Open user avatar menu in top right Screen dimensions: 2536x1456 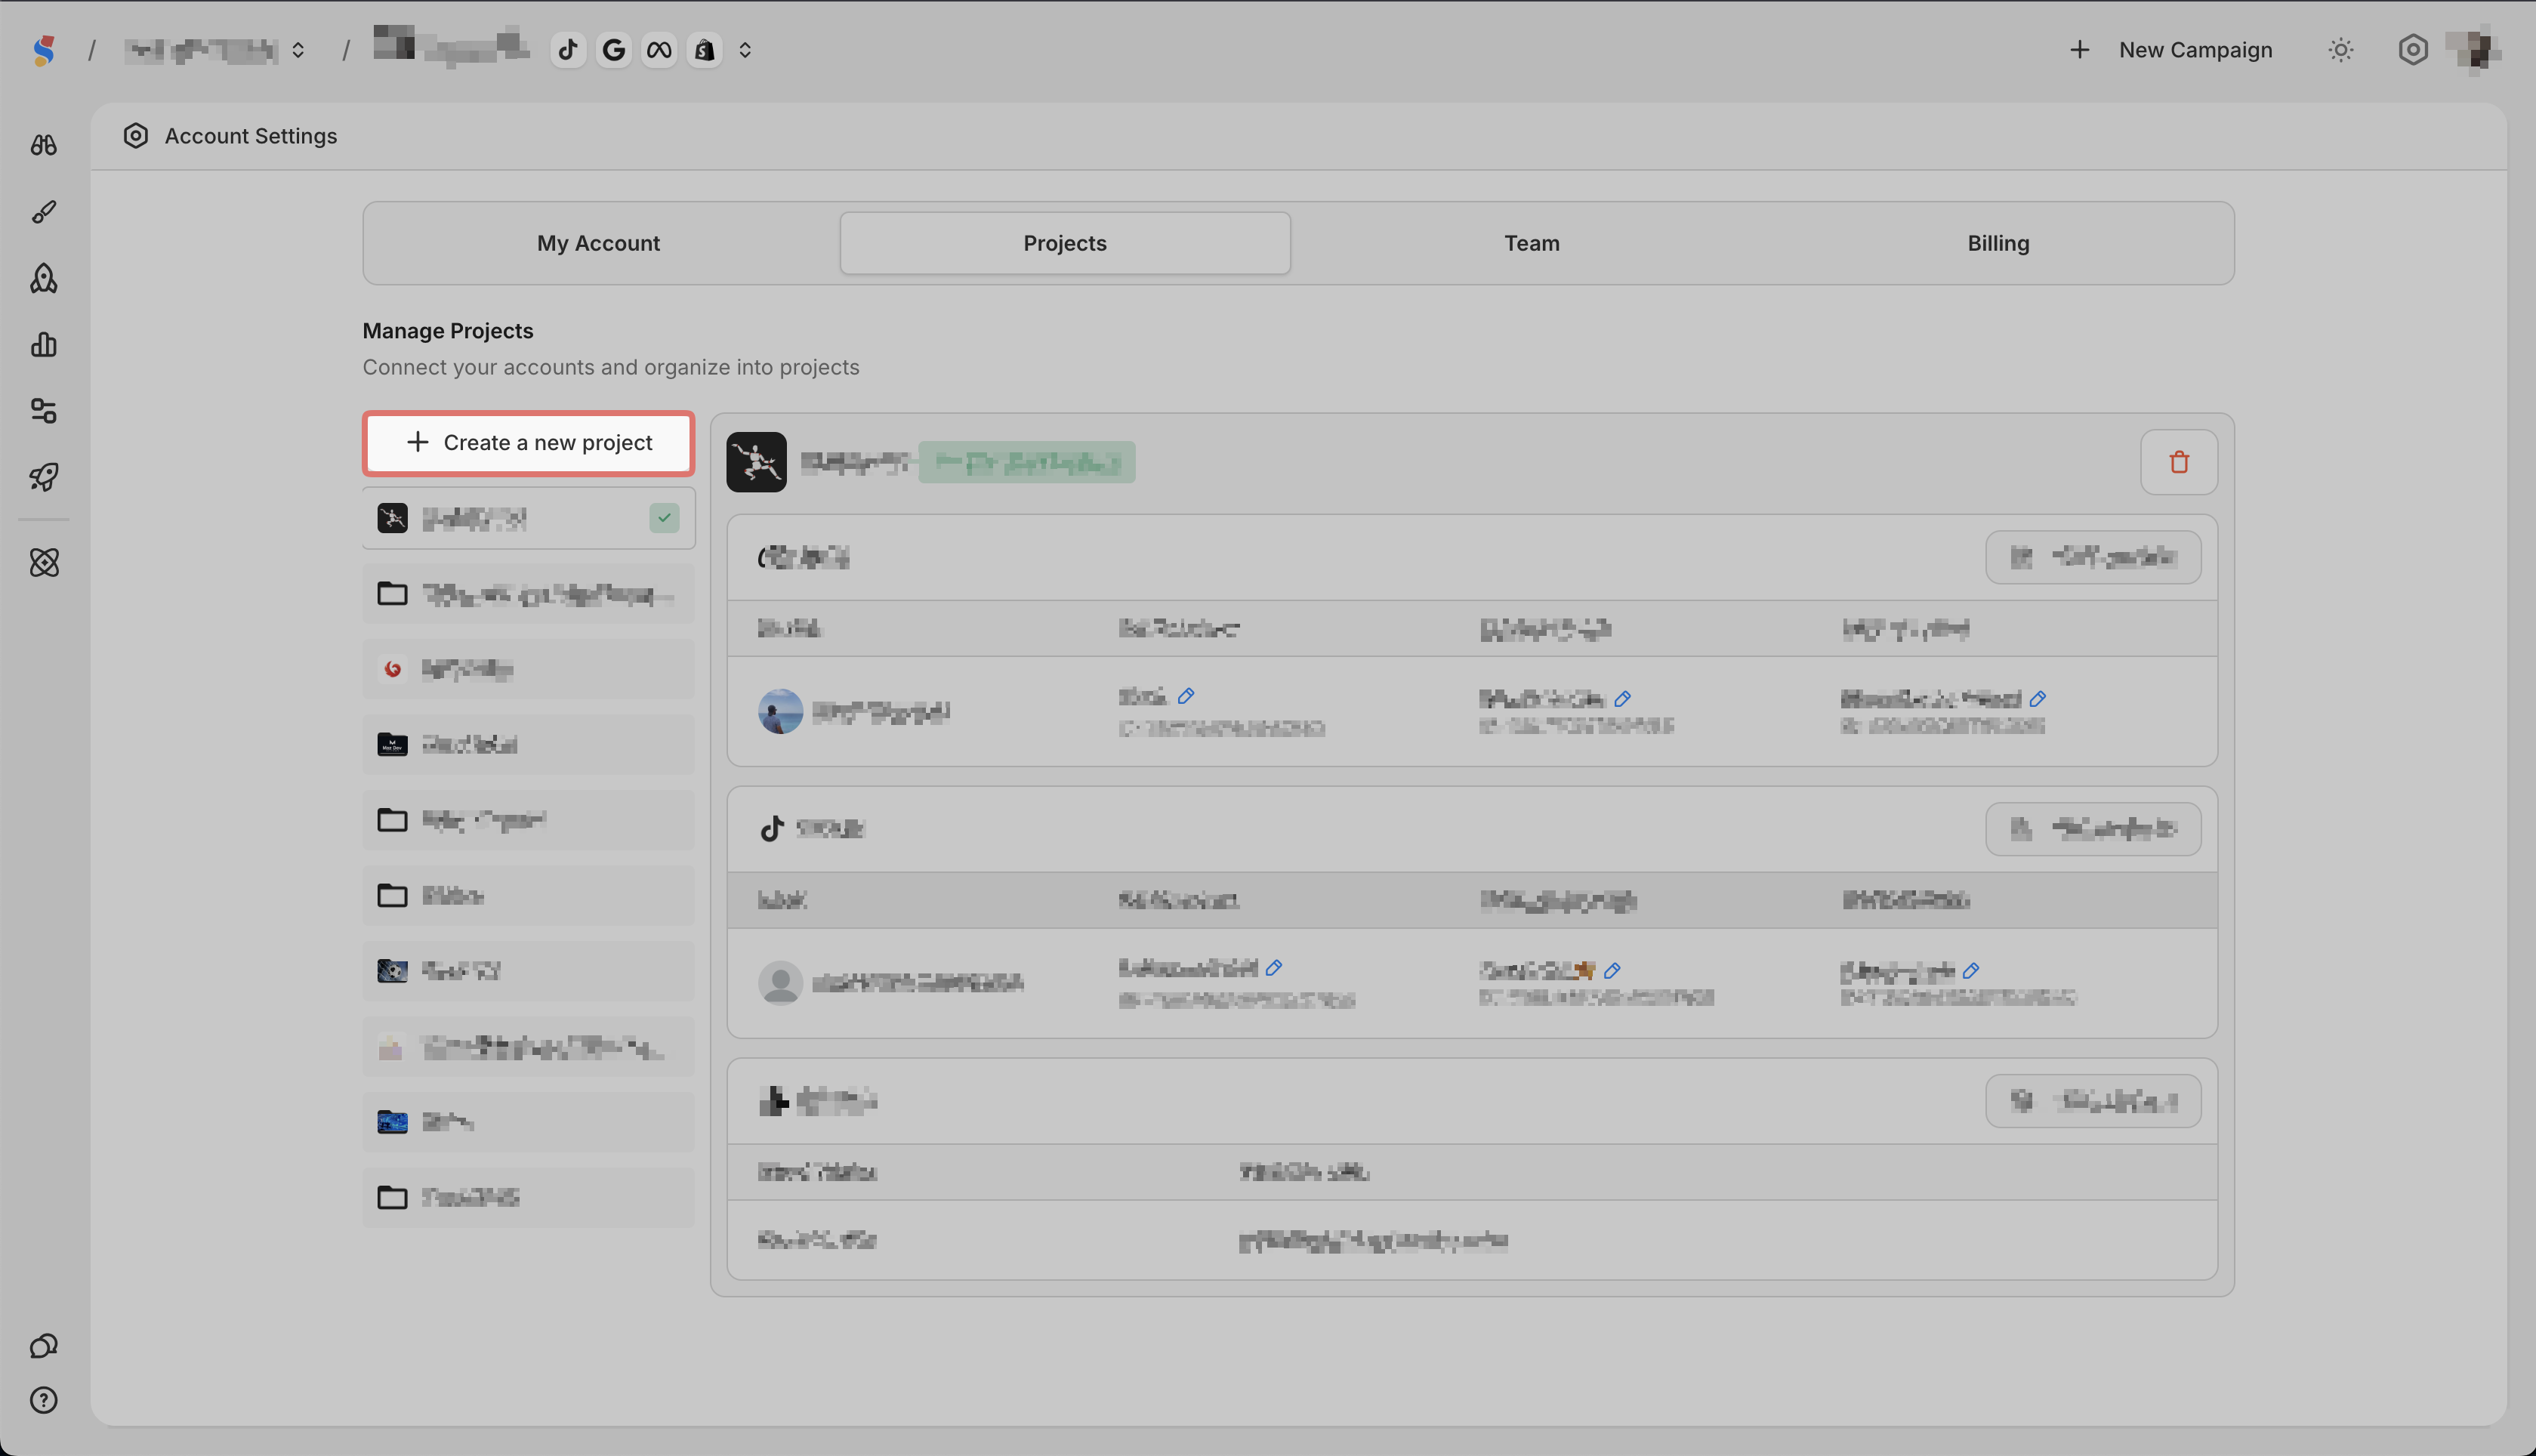[2475, 50]
